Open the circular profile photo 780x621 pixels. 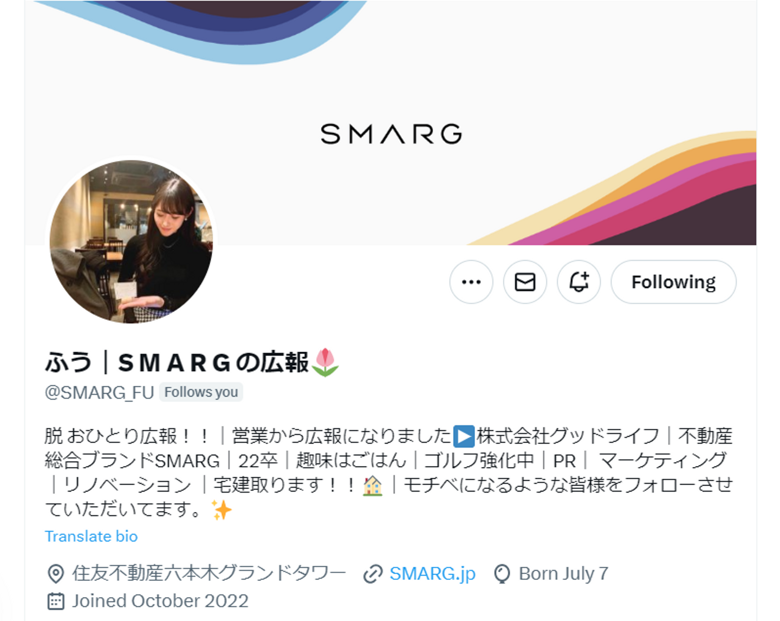tap(131, 242)
